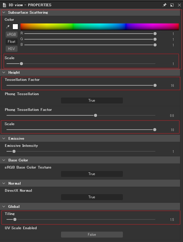This screenshot has width=183, height=242.
Task: Collapse the Subsurface Scattering section
Action: coord(4,12)
